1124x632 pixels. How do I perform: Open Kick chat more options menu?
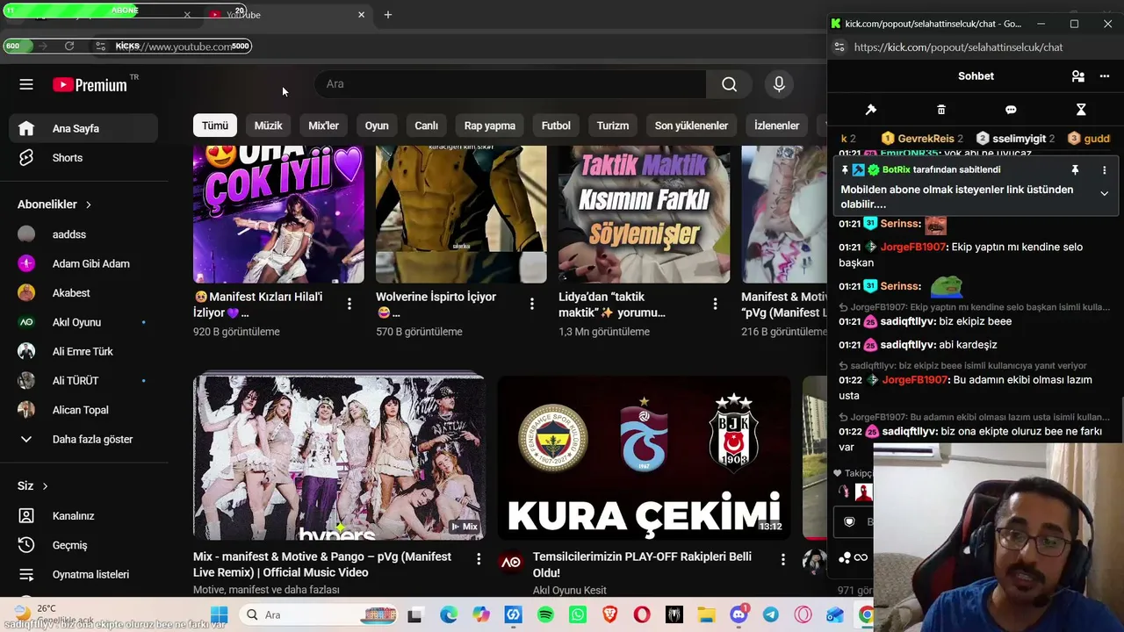[x=1105, y=76]
